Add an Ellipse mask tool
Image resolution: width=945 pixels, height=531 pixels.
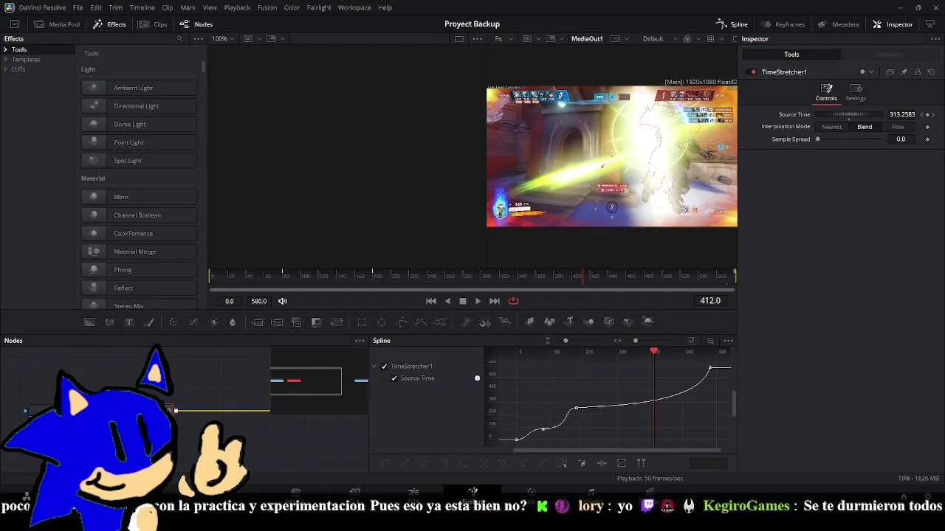coord(382,322)
